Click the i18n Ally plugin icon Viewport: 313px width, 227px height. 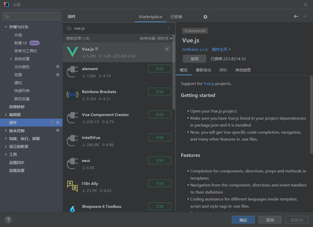pos(72,186)
